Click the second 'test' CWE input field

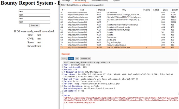(35, 15)
